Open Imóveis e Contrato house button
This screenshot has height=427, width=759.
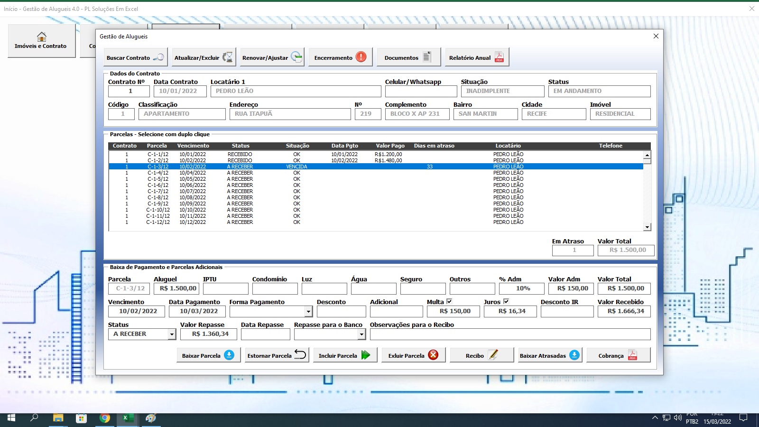41,41
